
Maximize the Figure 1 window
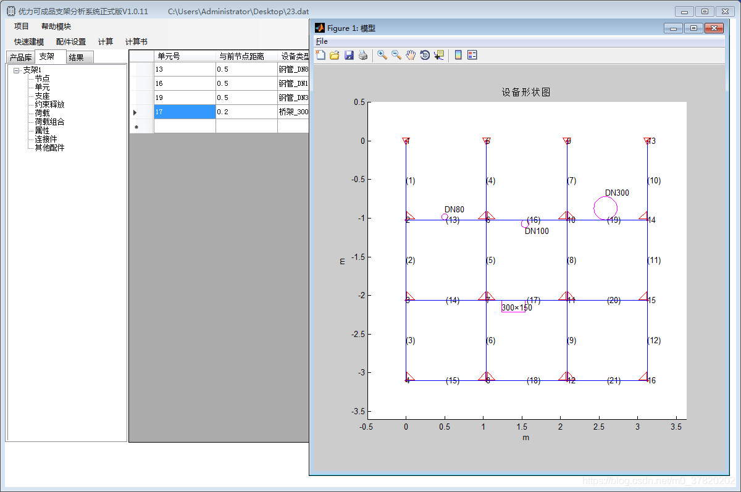(x=693, y=28)
